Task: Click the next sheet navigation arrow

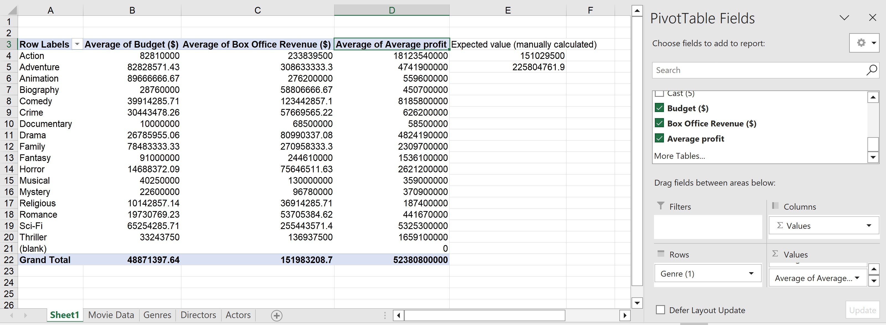Action: (x=25, y=315)
